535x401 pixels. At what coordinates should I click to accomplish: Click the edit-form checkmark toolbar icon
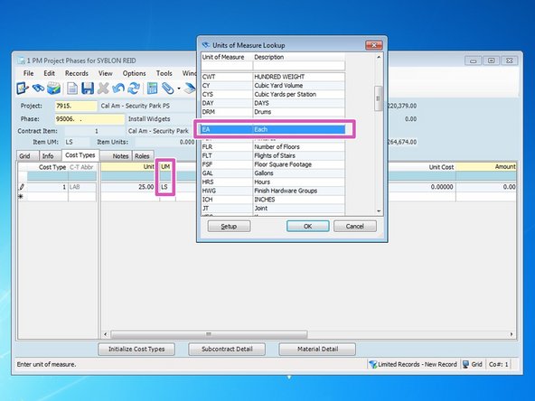tap(23, 89)
